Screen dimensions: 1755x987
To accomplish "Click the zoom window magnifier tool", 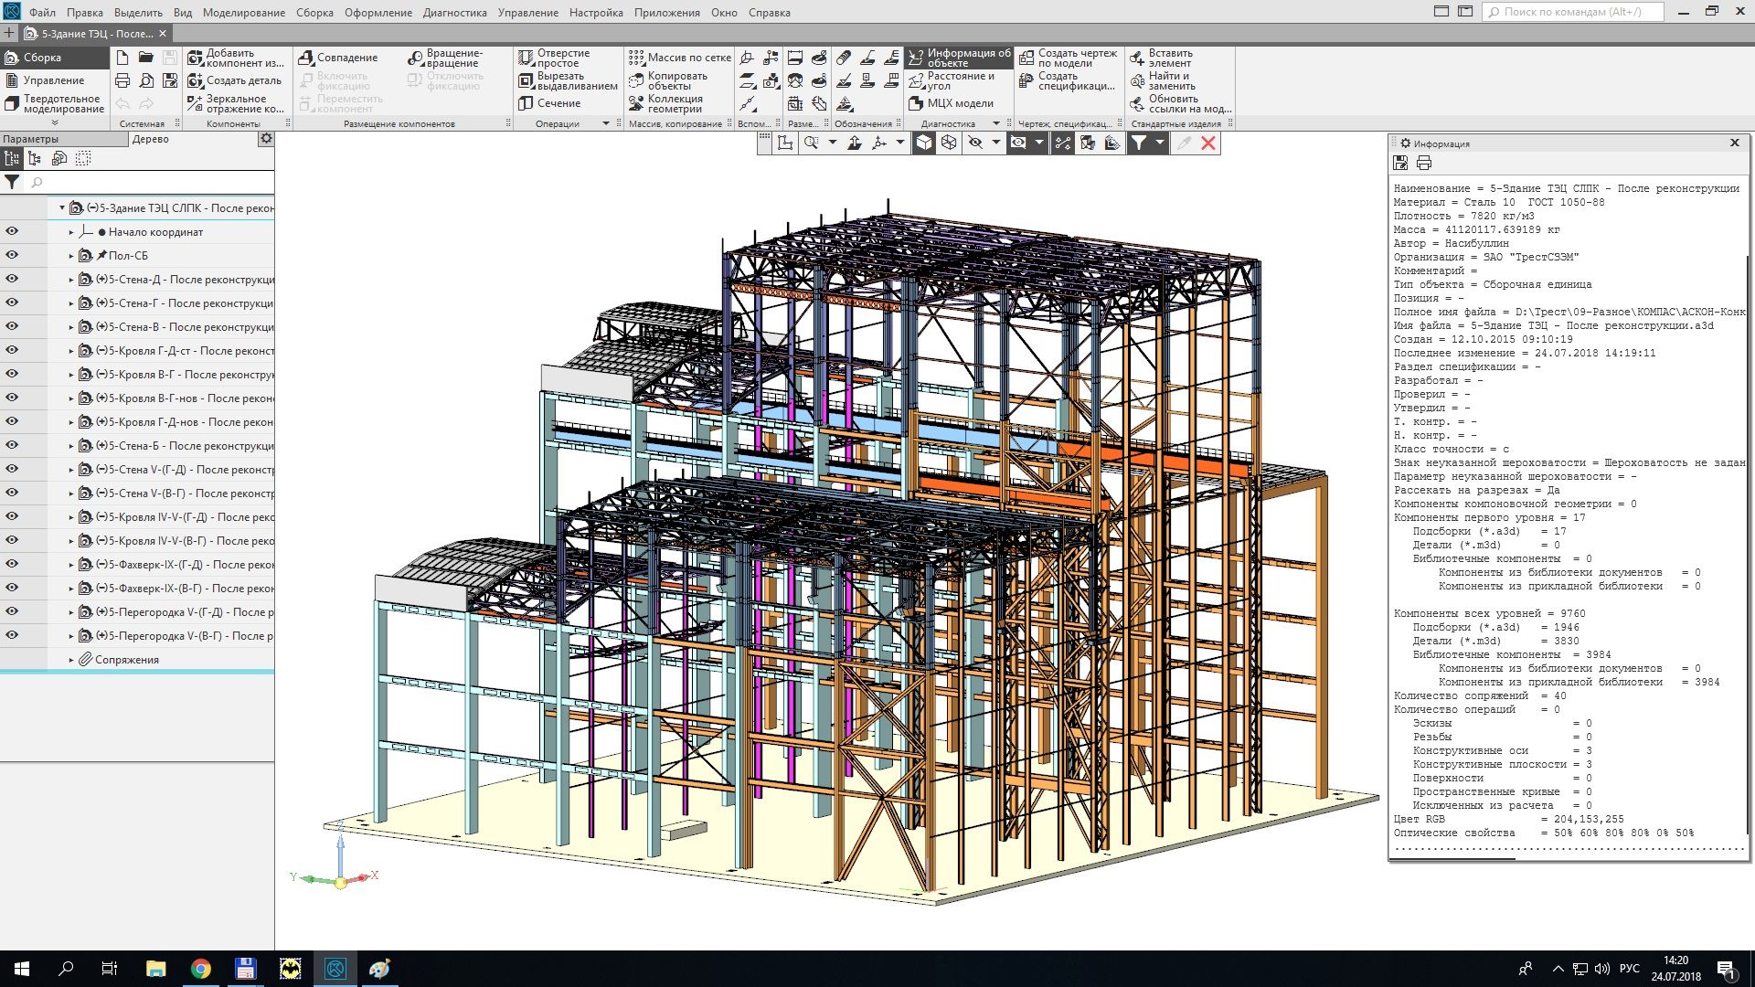I will (811, 143).
